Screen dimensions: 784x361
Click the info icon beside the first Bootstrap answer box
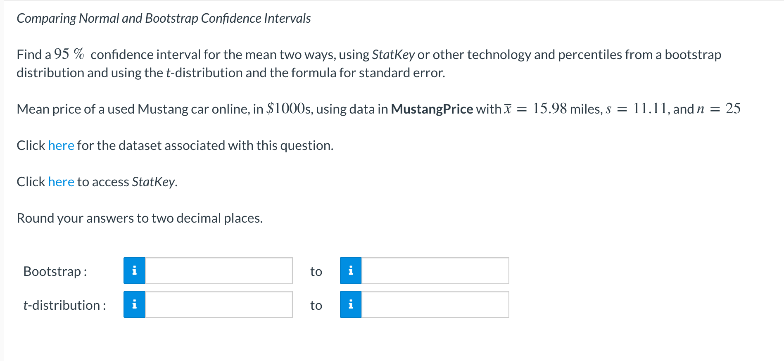134,271
